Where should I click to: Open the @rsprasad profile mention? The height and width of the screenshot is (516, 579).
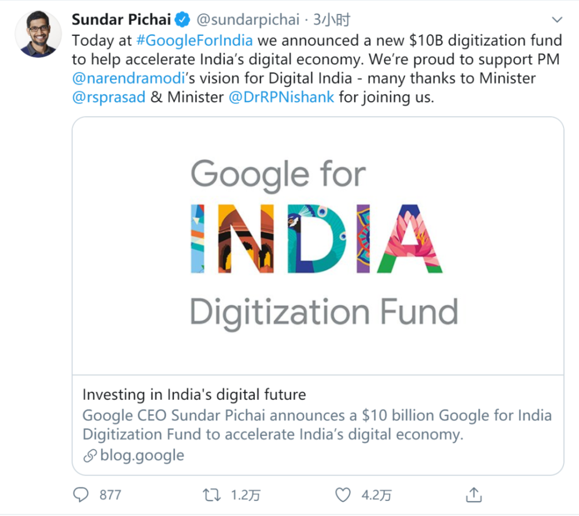pyautogui.click(x=109, y=97)
